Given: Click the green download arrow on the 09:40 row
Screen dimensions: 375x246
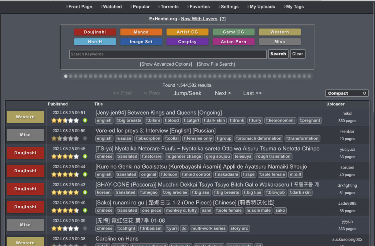Looking at the screenshot, I should tap(85, 211).
